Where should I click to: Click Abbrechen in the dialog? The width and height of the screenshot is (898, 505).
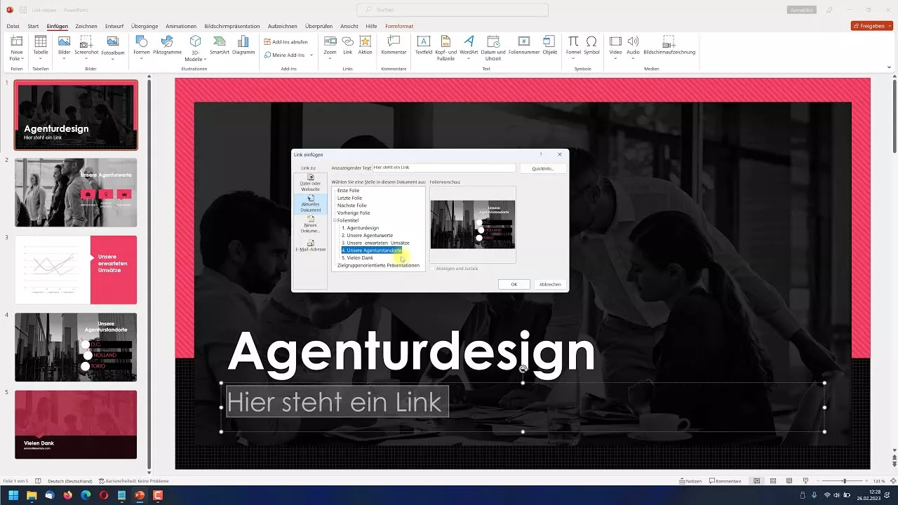coord(550,284)
